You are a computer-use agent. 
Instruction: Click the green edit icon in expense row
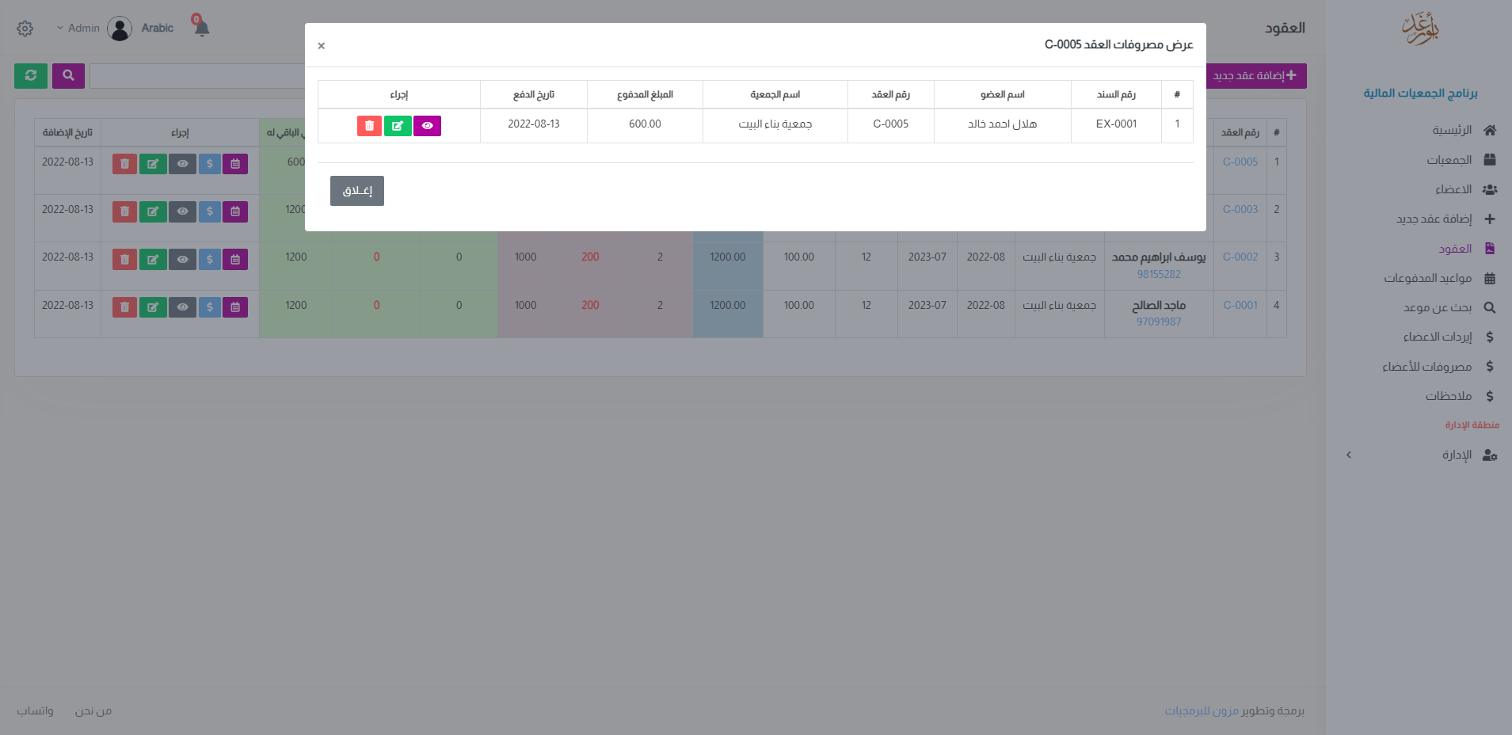[398, 126]
